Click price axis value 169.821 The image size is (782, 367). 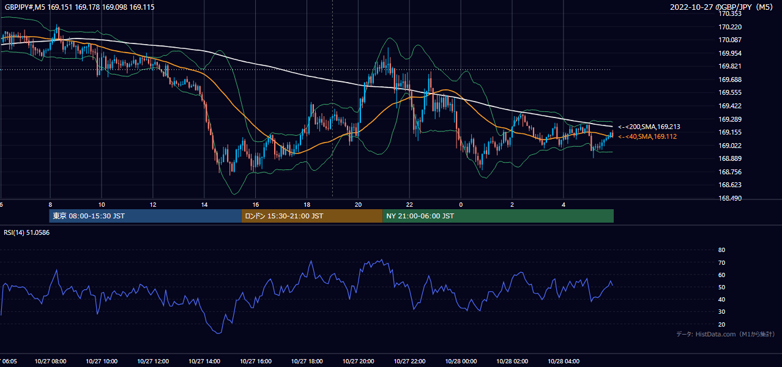[x=730, y=66]
